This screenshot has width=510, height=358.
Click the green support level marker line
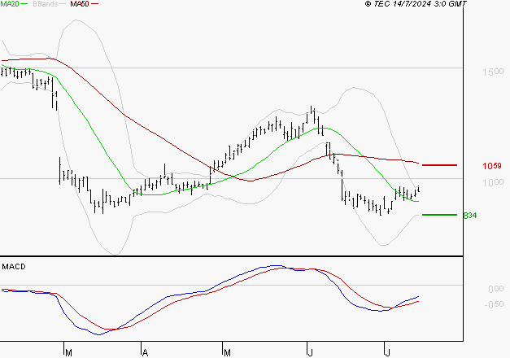coord(439,215)
